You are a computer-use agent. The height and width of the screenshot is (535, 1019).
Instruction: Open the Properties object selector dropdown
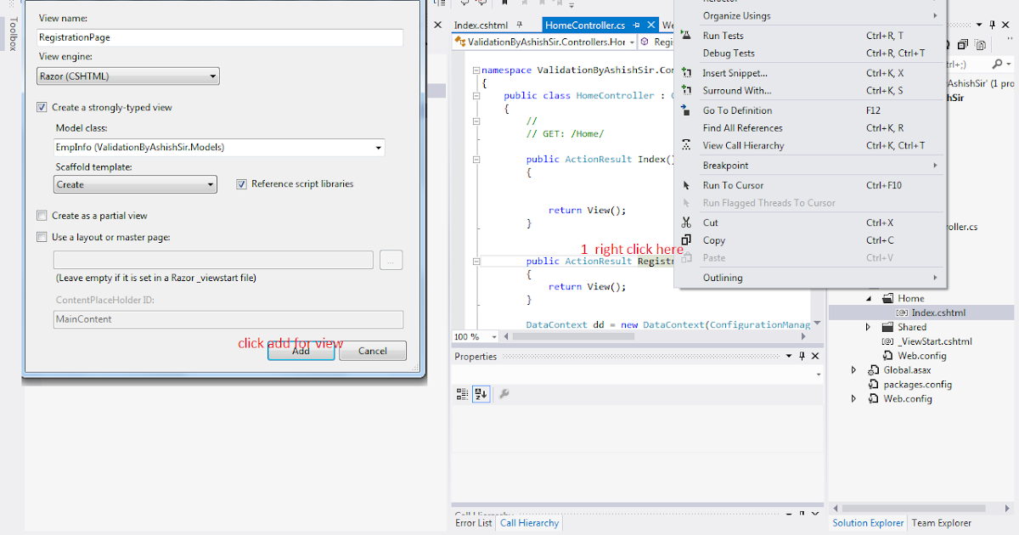[x=818, y=374]
